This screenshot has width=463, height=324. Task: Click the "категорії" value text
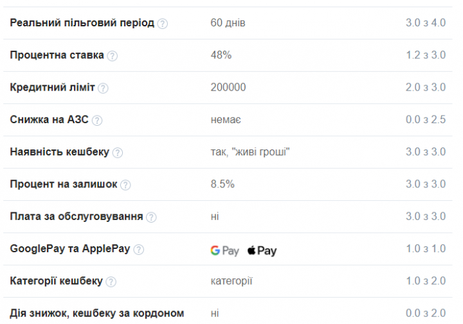tap(232, 281)
